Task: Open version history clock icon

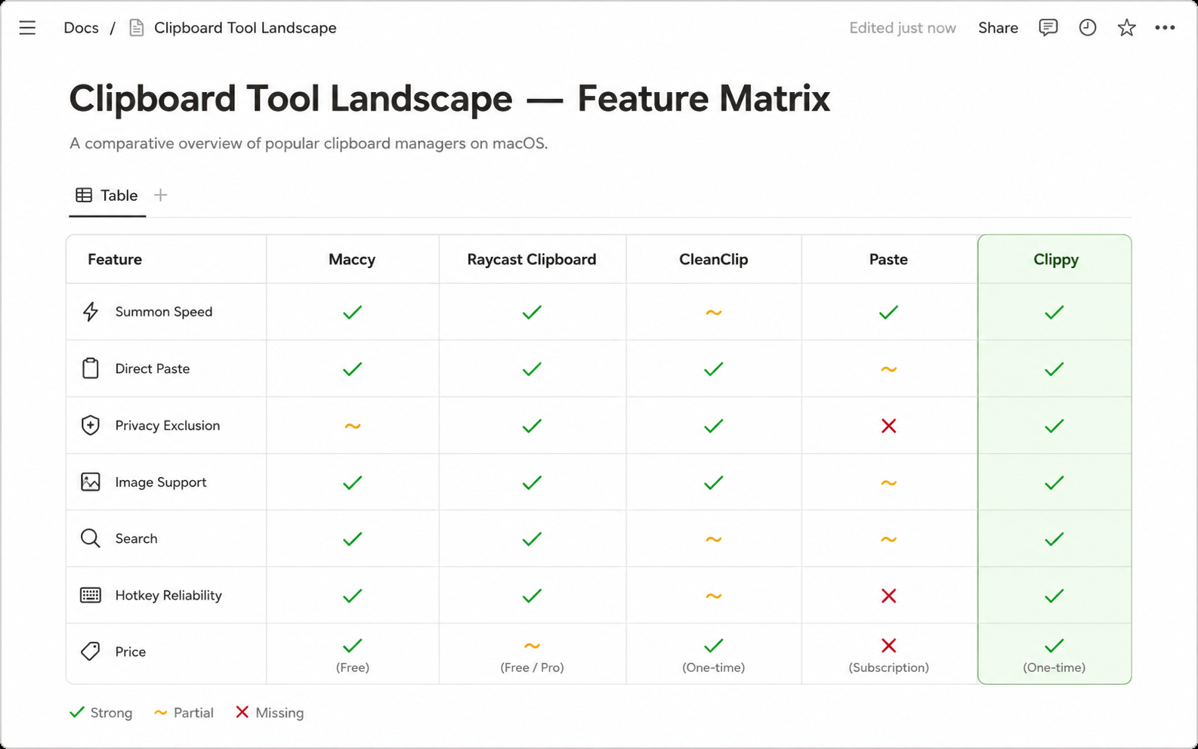Action: point(1088,28)
